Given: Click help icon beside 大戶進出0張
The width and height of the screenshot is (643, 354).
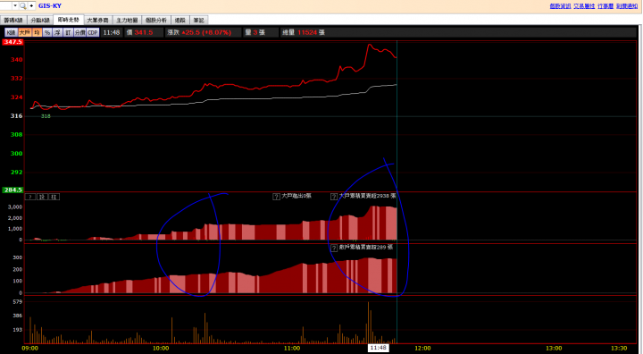Looking at the screenshot, I should click(276, 197).
